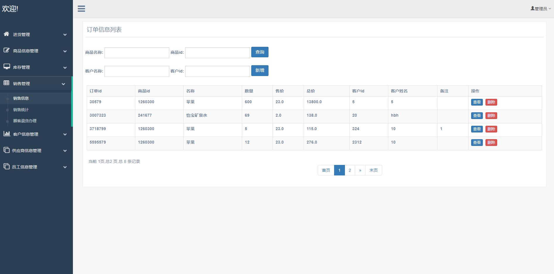Viewport: 554px width, 274px height.
Task: Click the table icon beside 销售管理
Action: coord(6,83)
